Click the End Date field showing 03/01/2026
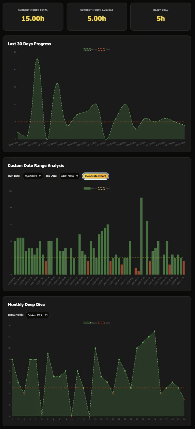 pos(67,176)
